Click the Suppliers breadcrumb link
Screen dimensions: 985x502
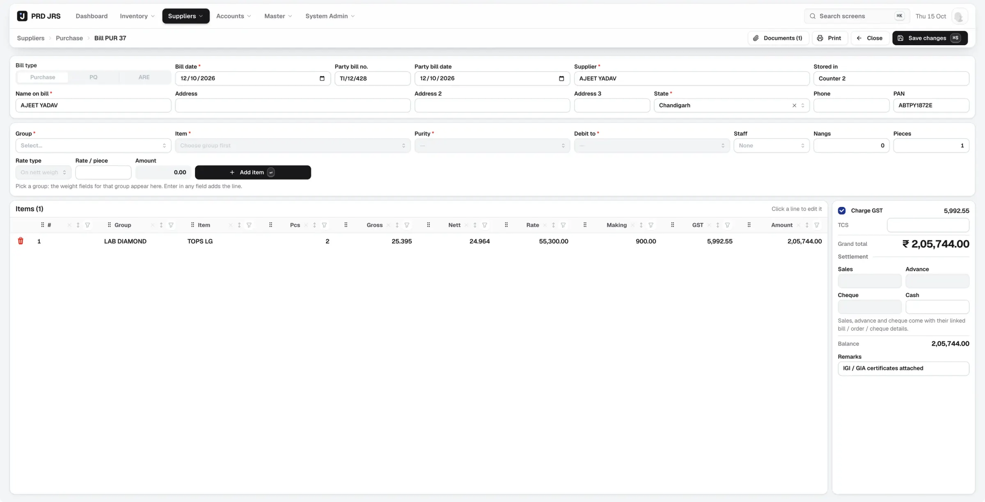[31, 38]
